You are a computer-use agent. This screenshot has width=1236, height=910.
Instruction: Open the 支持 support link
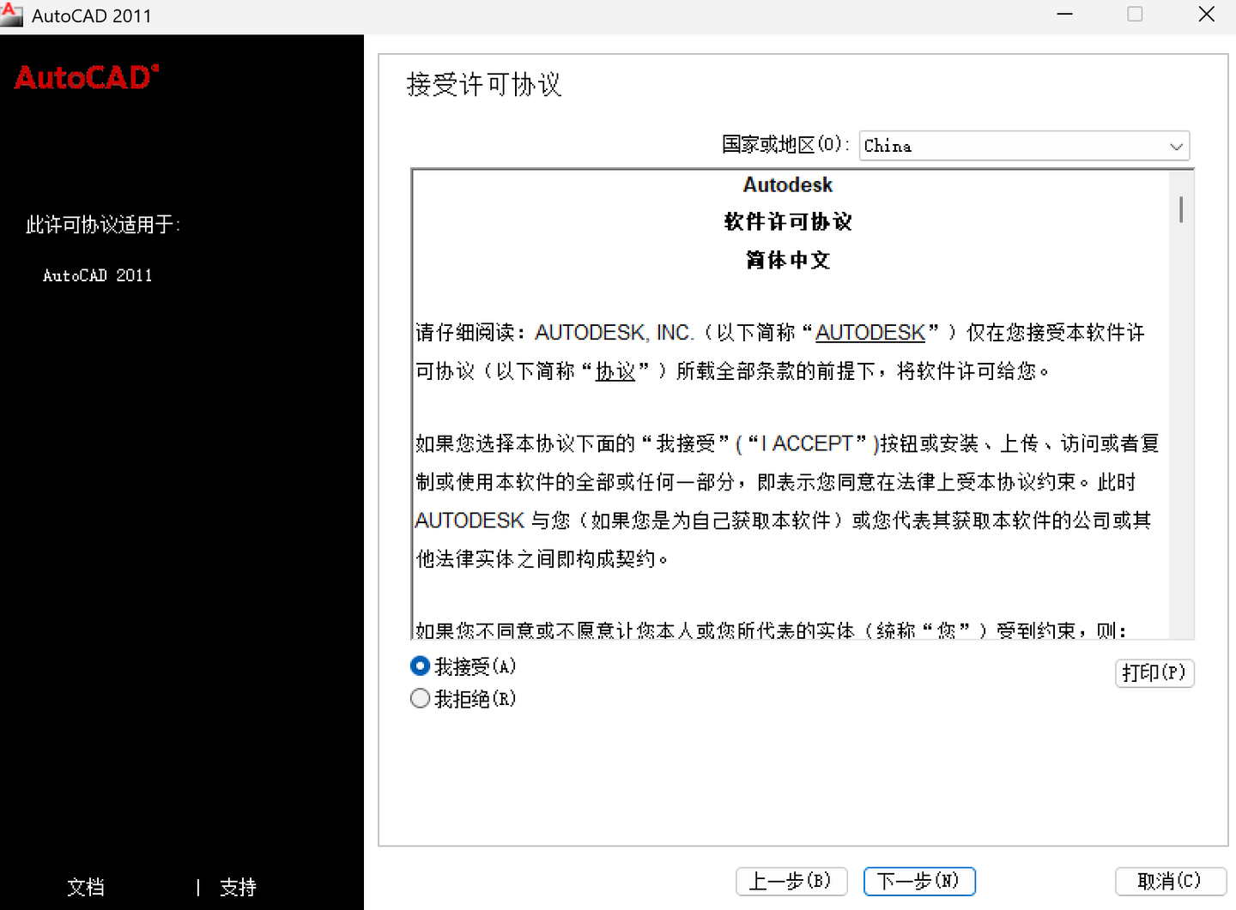click(x=238, y=887)
